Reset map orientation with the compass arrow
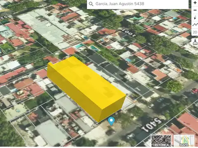The width and height of the screenshot is (198, 148). point(195,18)
